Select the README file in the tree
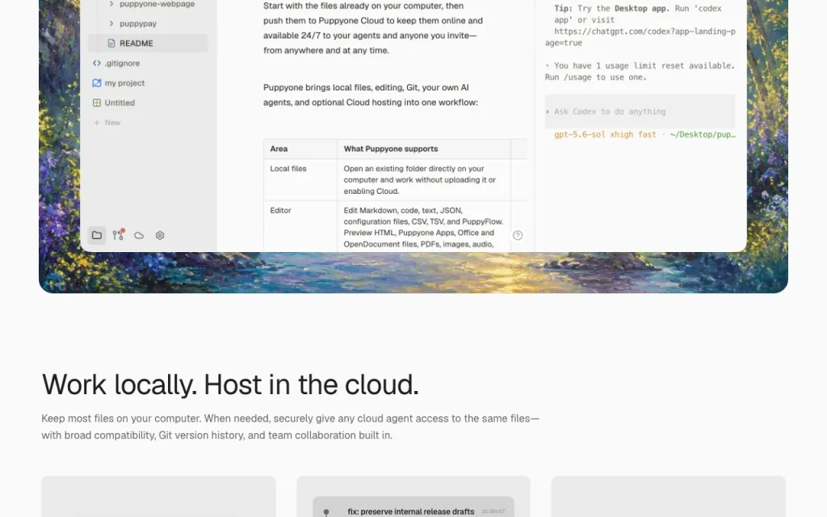 pyautogui.click(x=148, y=44)
